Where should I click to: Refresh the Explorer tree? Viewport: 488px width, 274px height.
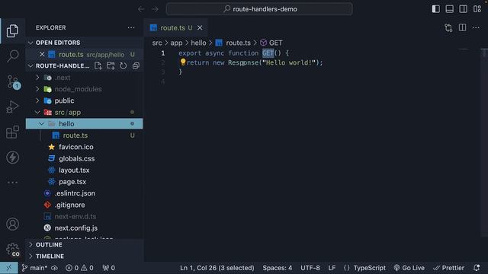pyautogui.click(x=124, y=65)
